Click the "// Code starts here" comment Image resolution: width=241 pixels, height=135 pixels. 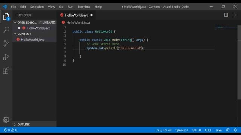(103, 44)
